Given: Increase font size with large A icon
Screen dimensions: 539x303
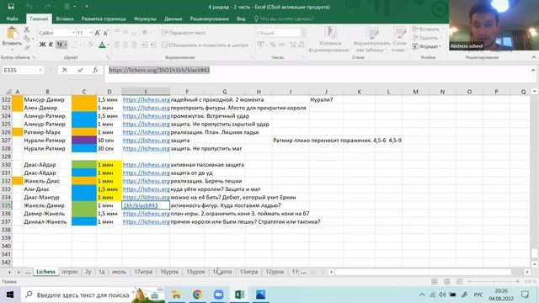Looking at the screenshot, I should click(98, 33).
